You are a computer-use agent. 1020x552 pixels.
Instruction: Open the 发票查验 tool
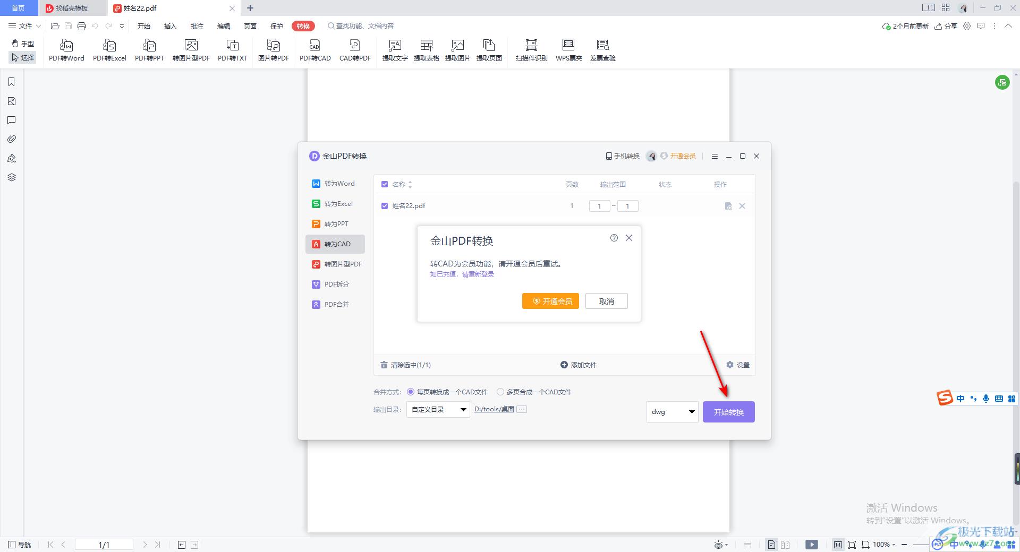coord(602,50)
